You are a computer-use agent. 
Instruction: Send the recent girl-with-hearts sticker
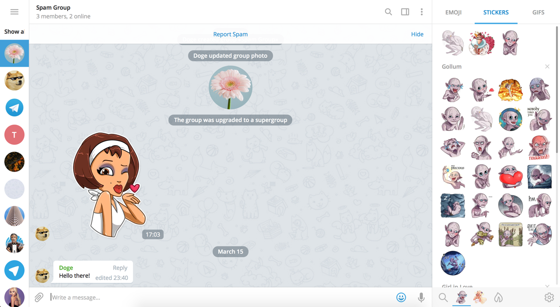click(x=482, y=43)
